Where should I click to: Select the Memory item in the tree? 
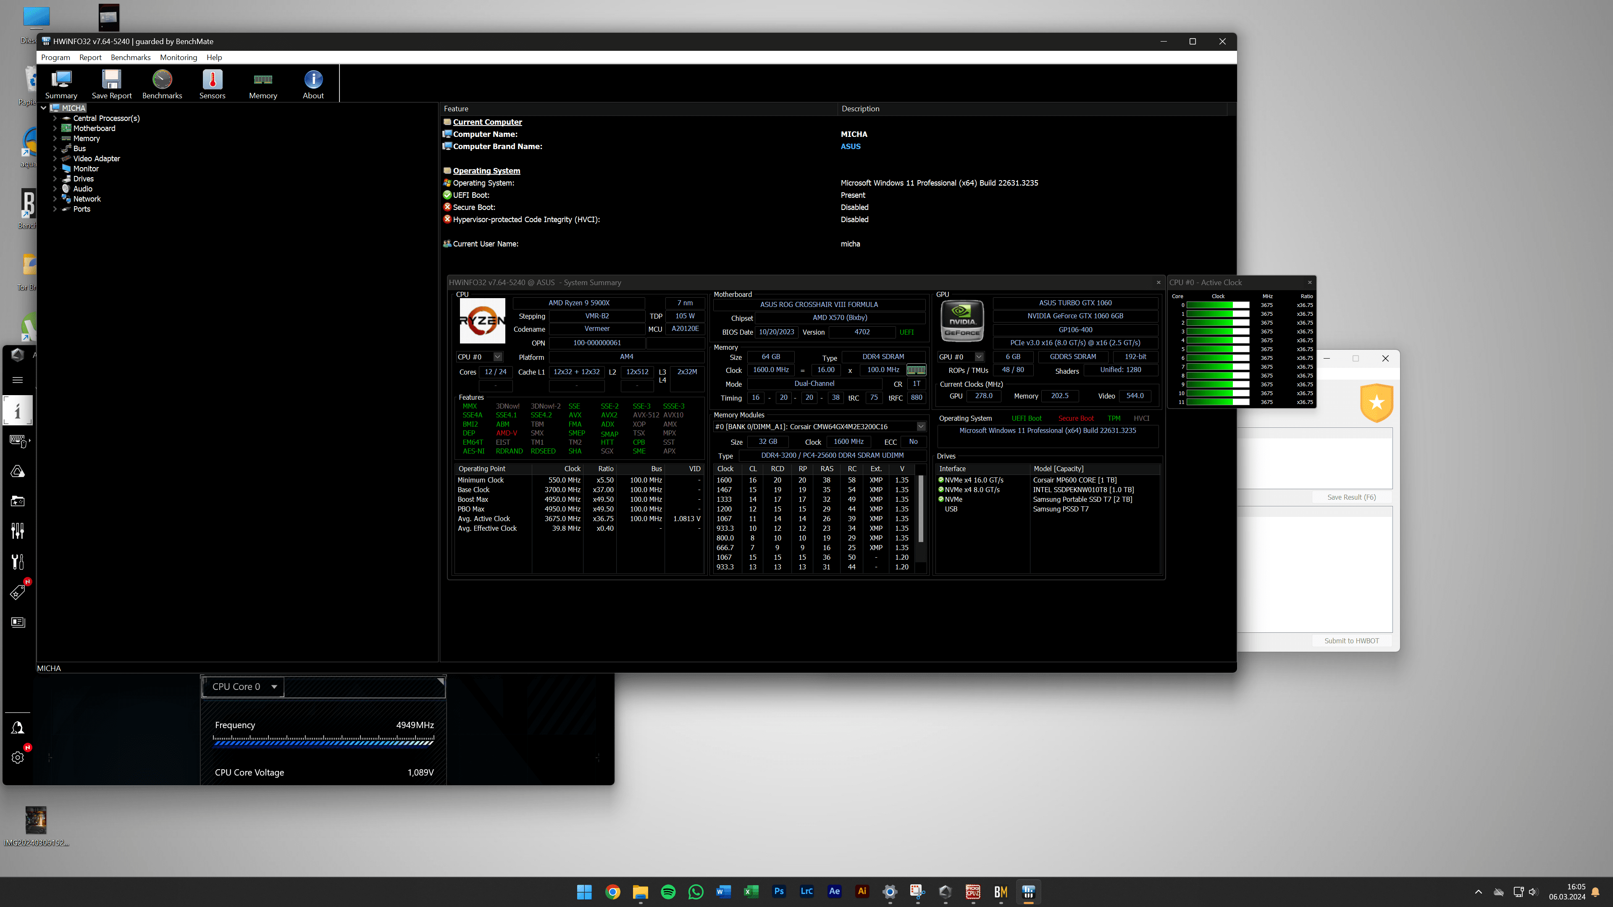click(x=87, y=138)
